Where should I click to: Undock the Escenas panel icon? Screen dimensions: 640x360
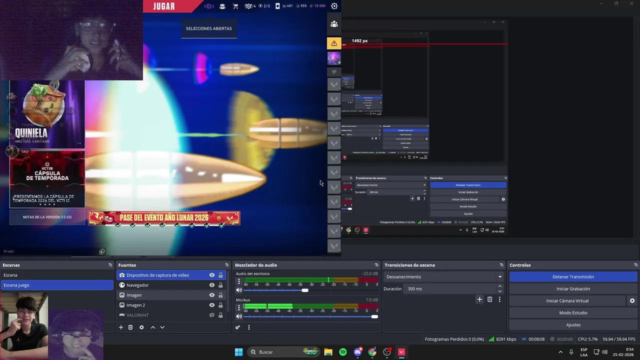click(110, 265)
